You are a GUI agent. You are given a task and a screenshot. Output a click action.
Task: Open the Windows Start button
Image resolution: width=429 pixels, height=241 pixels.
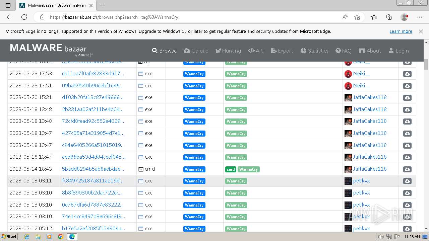click(9, 237)
